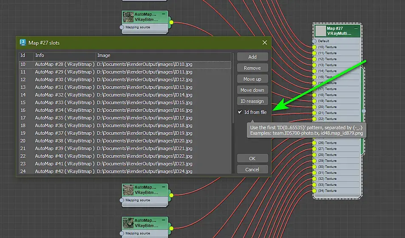Click the (28) Texture input socket
Image resolution: width=405 pixels, height=238 pixels.
pyautogui.click(x=314, y=155)
